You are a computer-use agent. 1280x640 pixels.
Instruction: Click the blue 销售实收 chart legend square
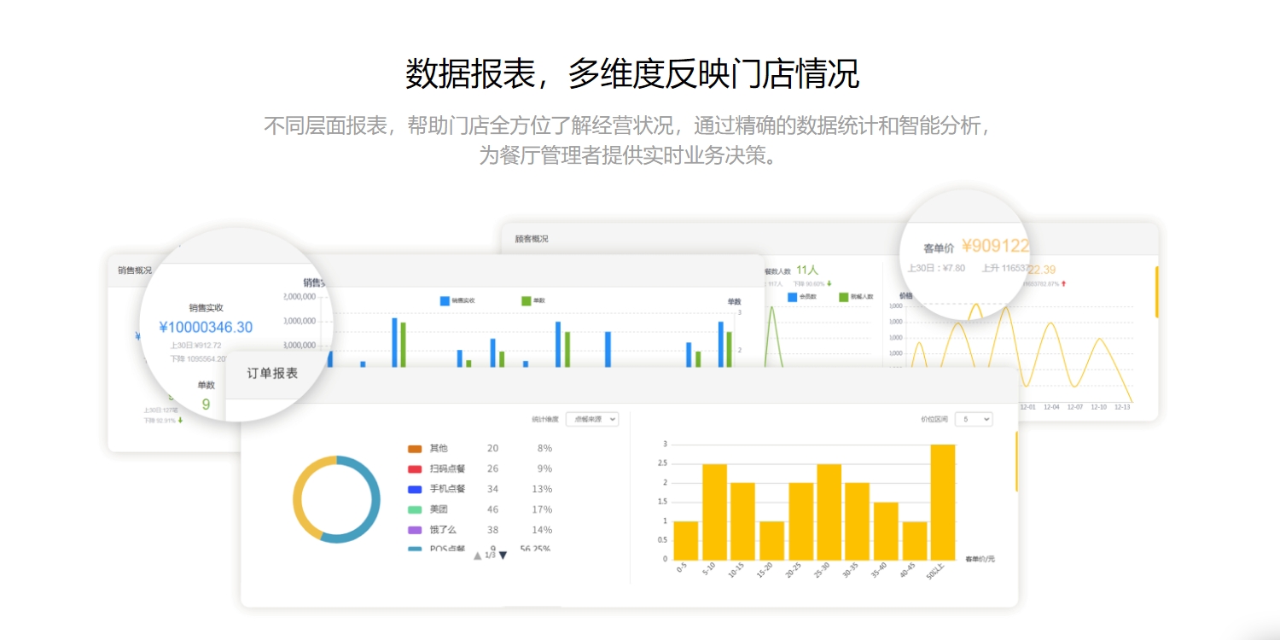point(445,300)
